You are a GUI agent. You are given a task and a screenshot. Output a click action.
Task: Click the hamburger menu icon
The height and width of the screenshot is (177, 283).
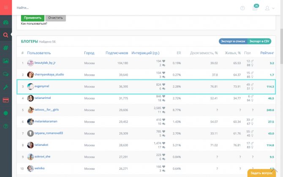(x=6, y=8)
